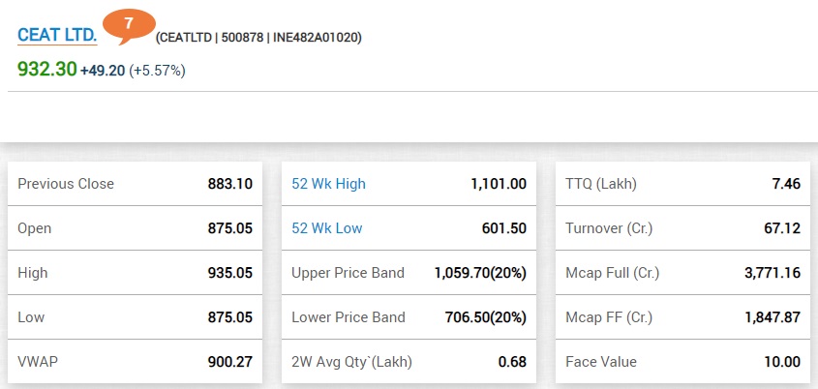This screenshot has height=389, width=818.
Task: Select the 2W Avg Qty value 0.68
Action: click(512, 361)
